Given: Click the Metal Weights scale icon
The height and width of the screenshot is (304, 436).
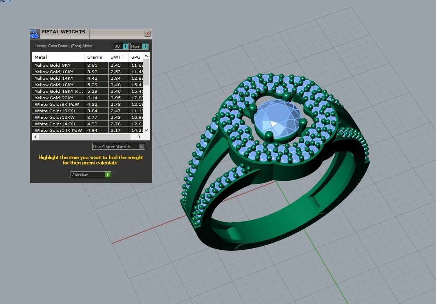Looking at the screenshot, I should tap(35, 34).
